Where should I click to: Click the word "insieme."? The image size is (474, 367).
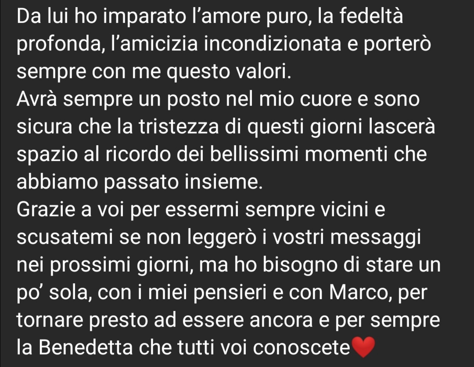tap(223, 182)
